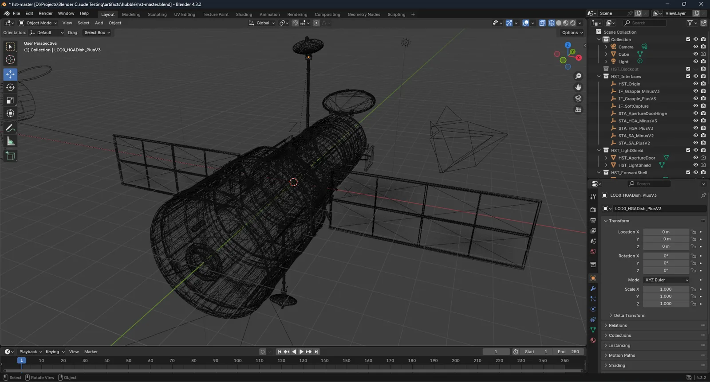The width and height of the screenshot is (710, 382).
Task: Jump to the timeline end frame button
Action: tap(316, 352)
